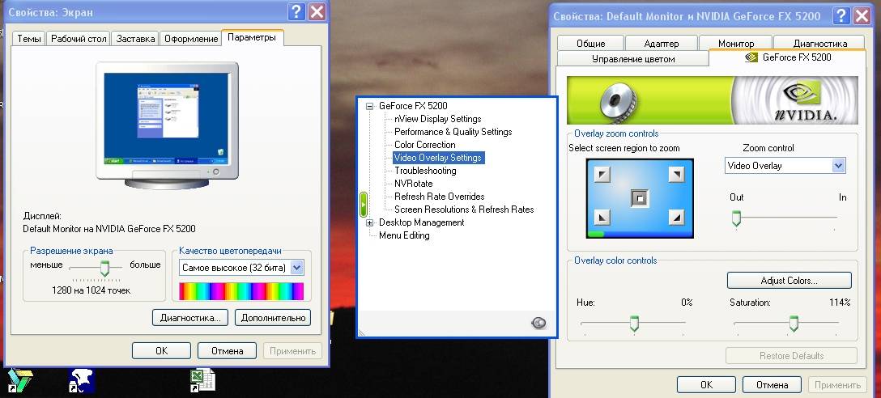The image size is (881, 398).
Task: Click OK in the Экран properties window
Action: tap(161, 351)
